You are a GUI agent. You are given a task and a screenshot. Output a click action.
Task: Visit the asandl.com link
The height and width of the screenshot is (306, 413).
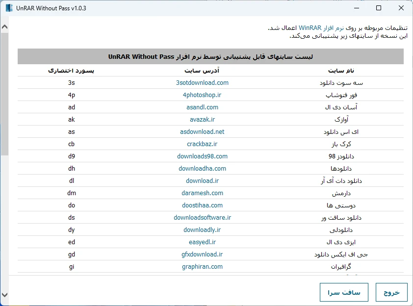pos(202,107)
